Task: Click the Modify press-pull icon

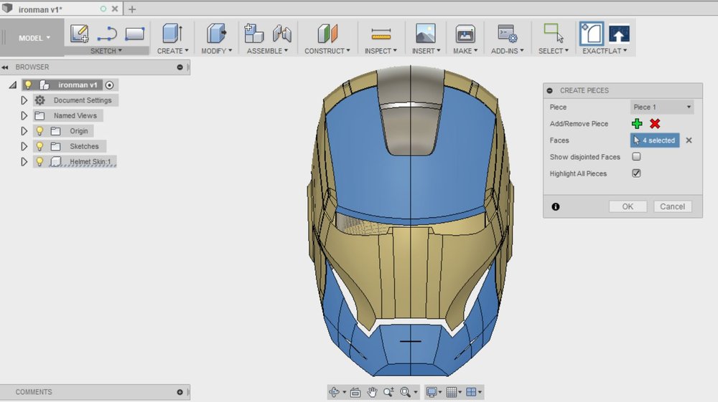Action: click(x=216, y=34)
